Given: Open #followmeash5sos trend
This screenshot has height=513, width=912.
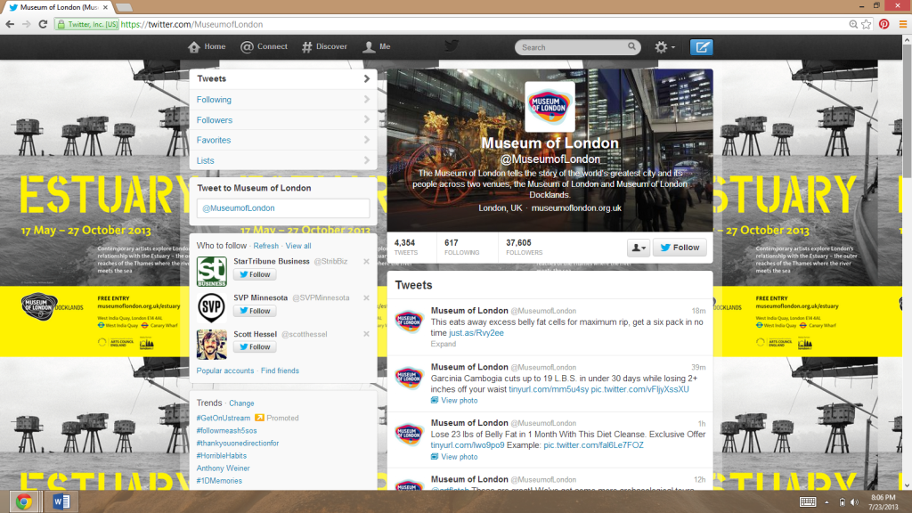Looking at the screenshot, I should click(226, 431).
